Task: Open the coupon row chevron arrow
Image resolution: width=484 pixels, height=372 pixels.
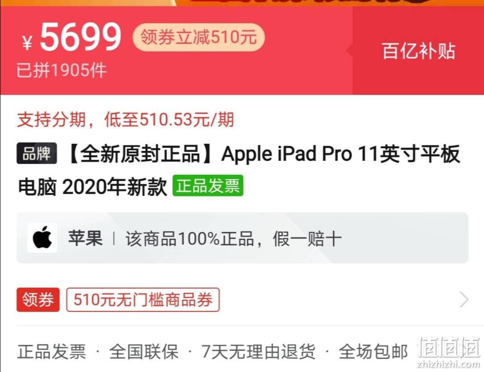Action: pyautogui.click(x=464, y=299)
